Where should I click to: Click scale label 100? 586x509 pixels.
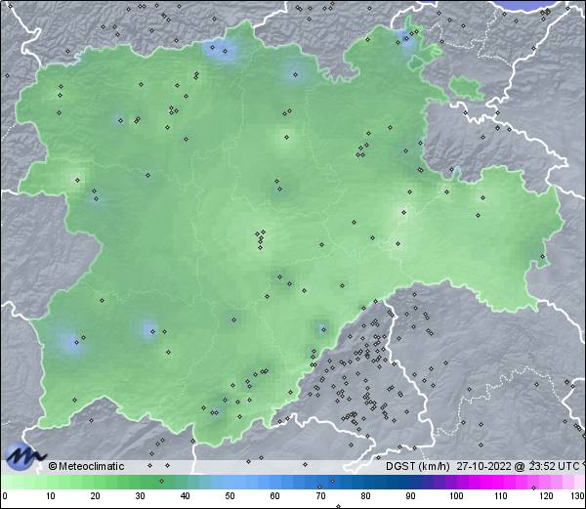tap(456, 496)
